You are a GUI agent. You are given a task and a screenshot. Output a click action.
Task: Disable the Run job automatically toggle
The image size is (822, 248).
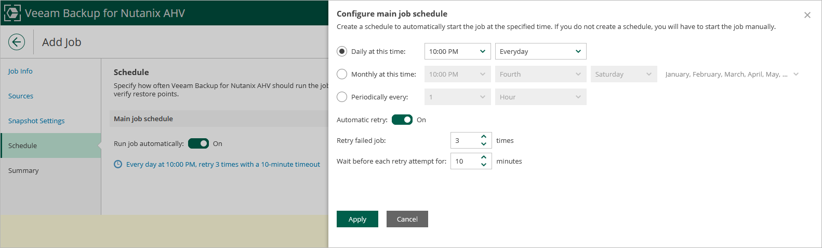pos(198,143)
